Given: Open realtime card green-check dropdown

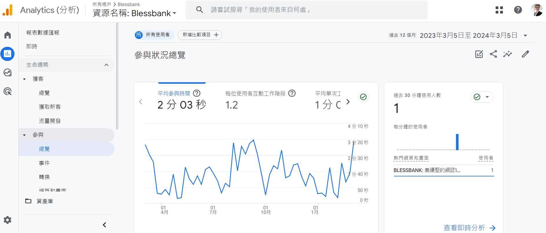Looking at the screenshot, I should (x=482, y=97).
